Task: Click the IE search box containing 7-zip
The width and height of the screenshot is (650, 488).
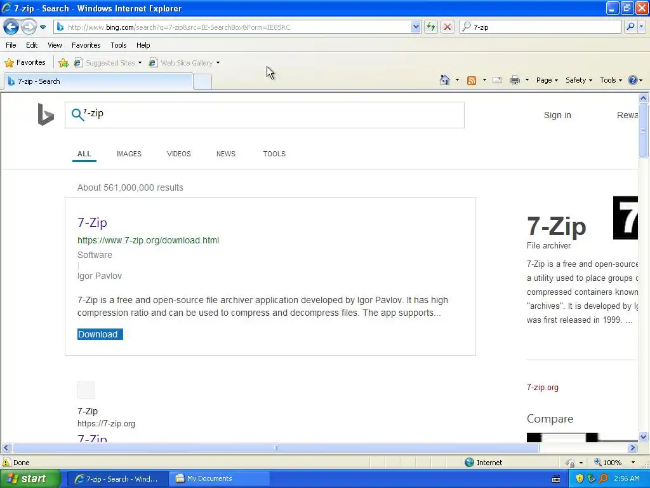Action: pyautogui.click(x=540, y=27)
